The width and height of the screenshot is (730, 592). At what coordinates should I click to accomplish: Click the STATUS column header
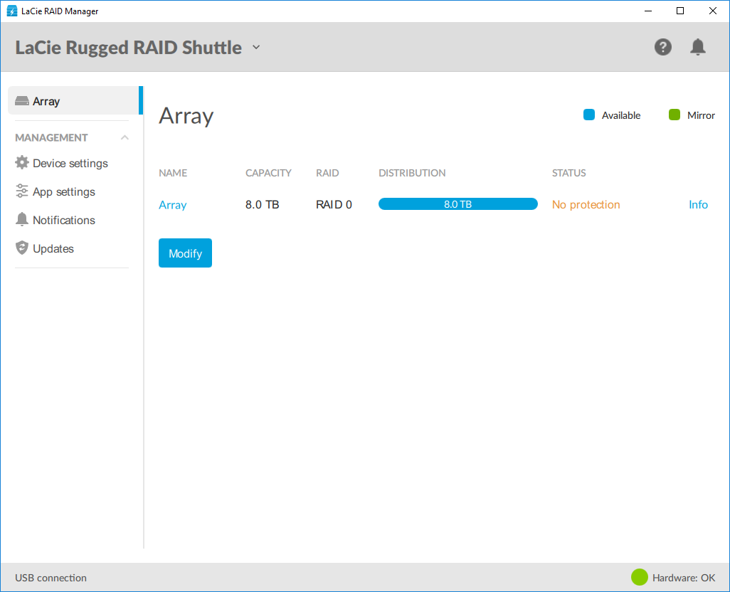[568, 173]
